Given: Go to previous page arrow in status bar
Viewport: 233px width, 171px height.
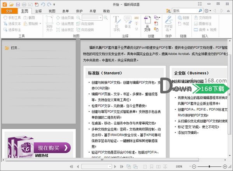Looking at the screenshot, I should coord(78,167).
